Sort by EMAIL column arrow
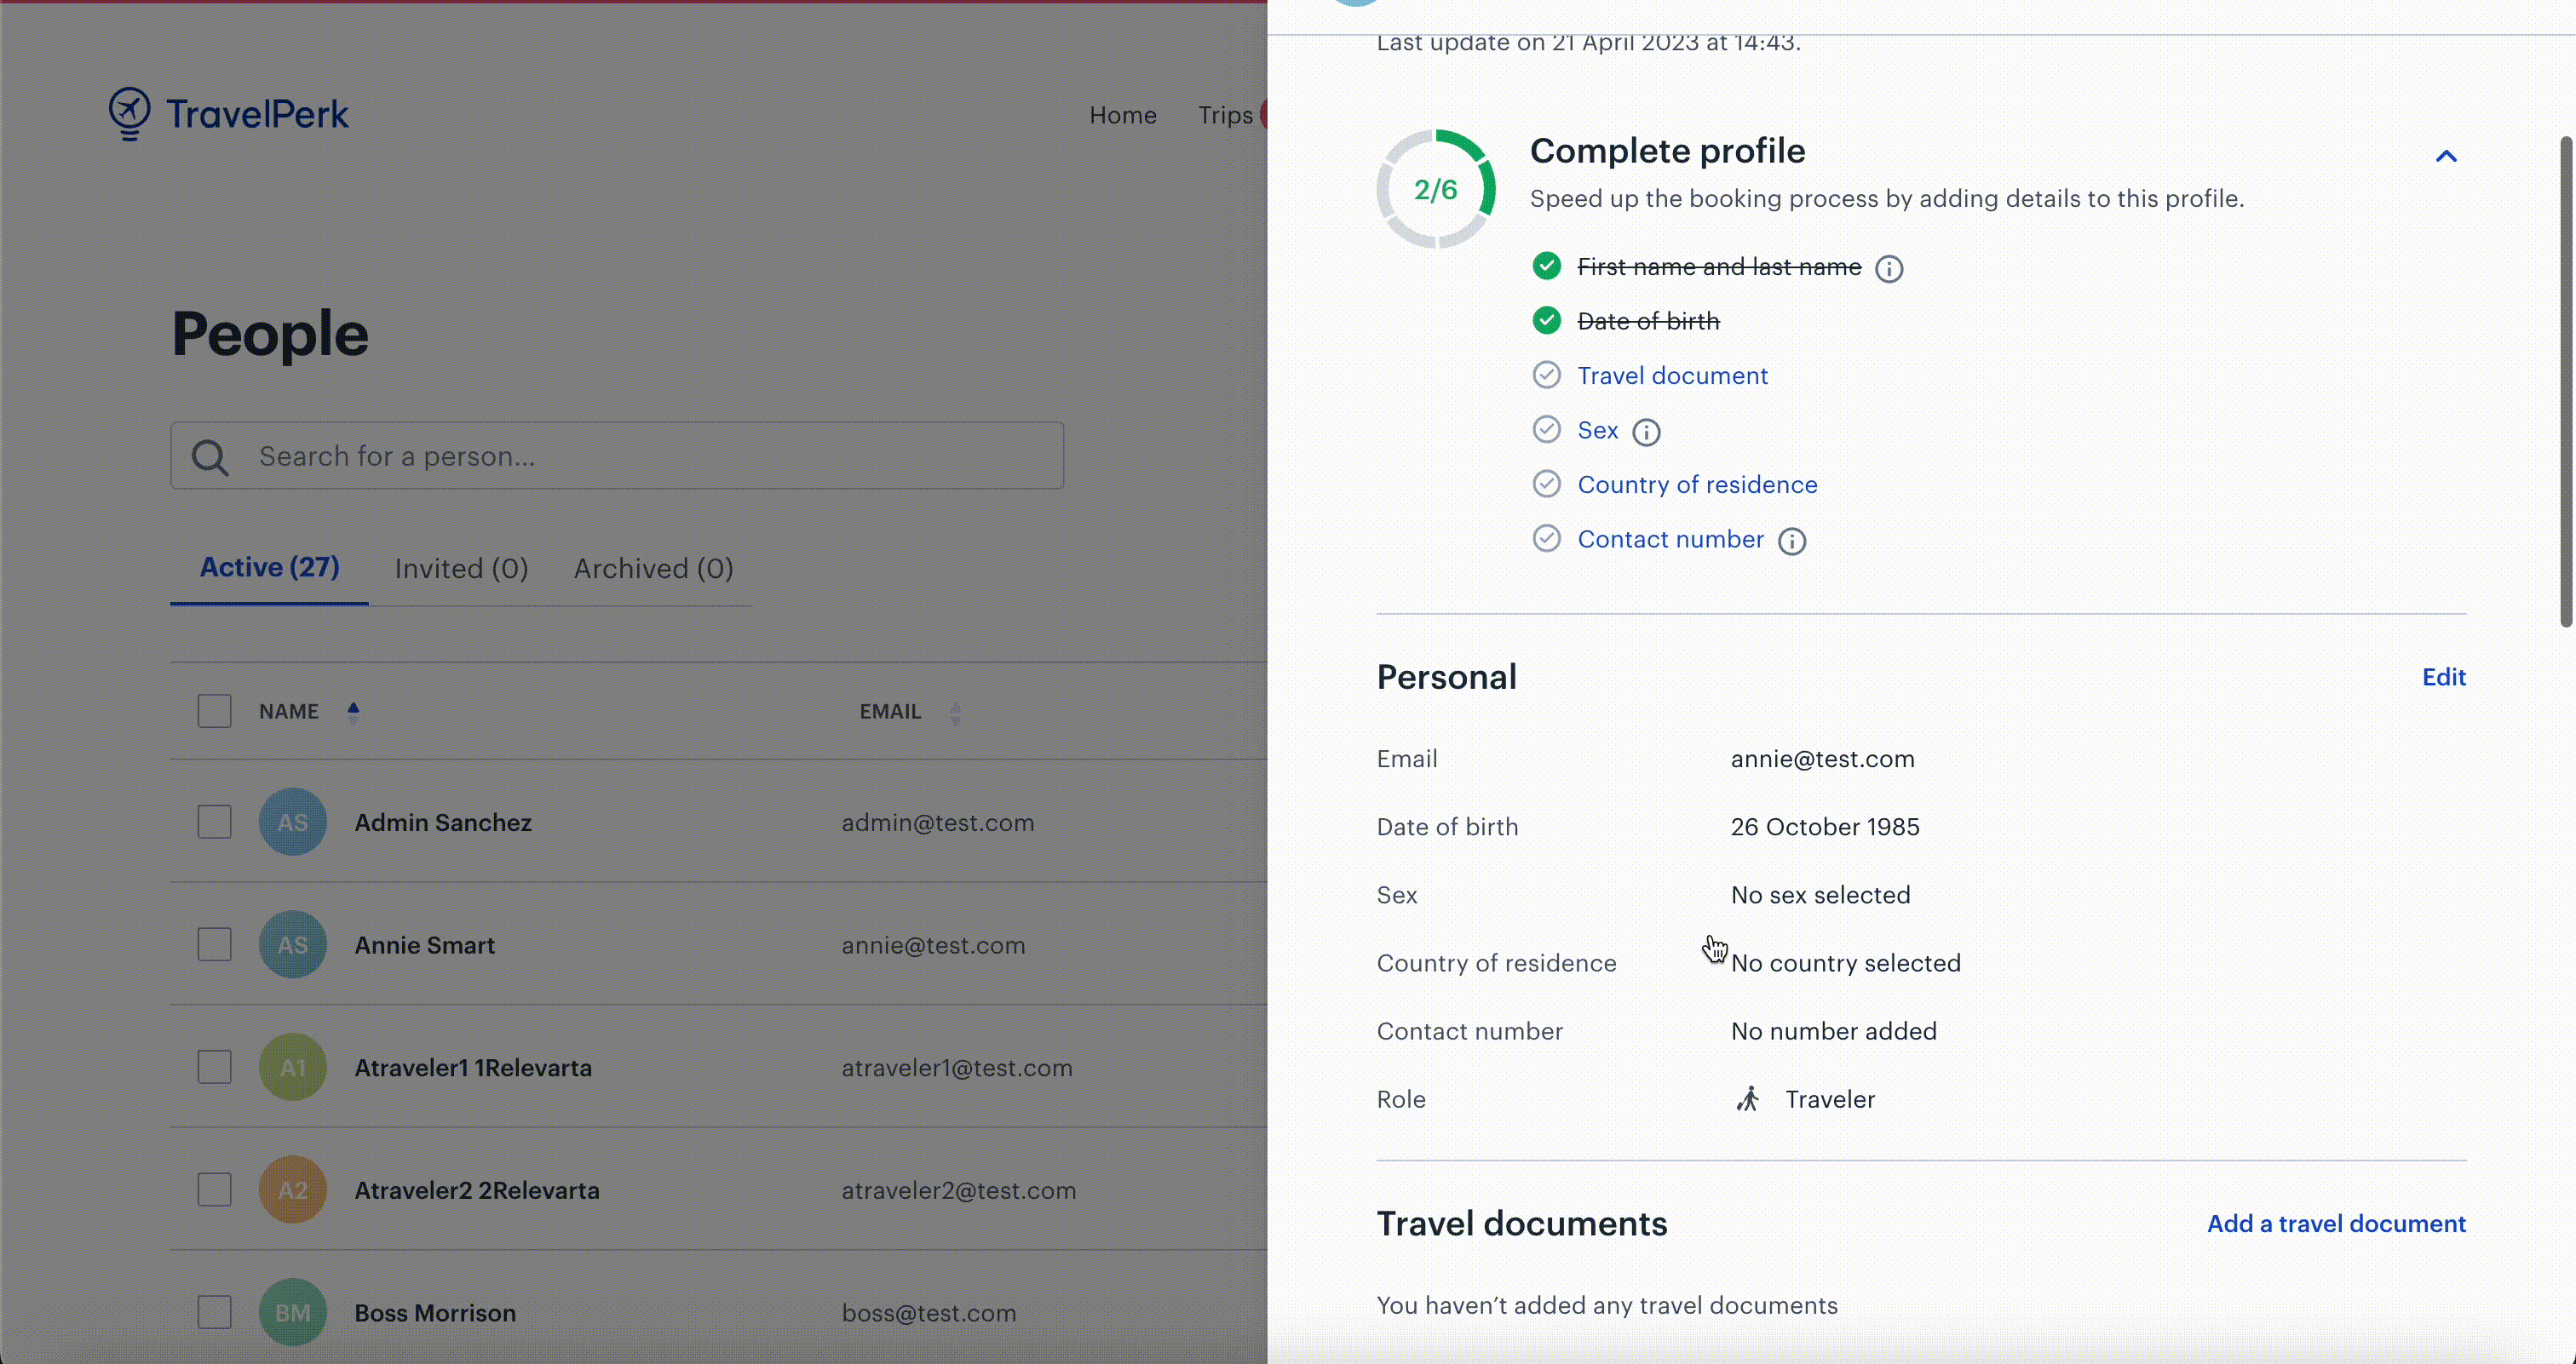The height and width of the screenshot is (1364, 2576). (x=955, y=714)
